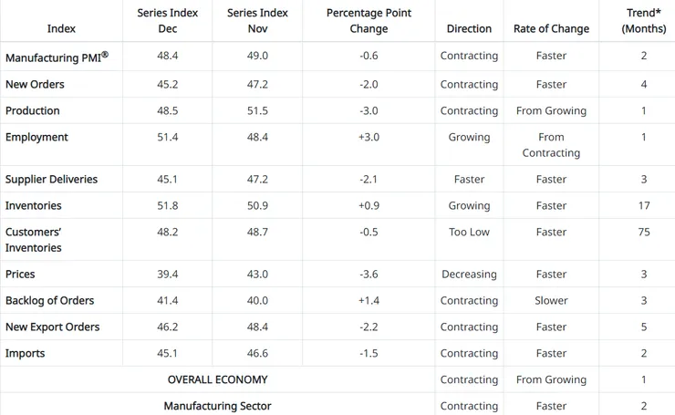Click the Customers' Inventories "Too Low" cell
Screen dimensions: 675x415
(469, 233)
